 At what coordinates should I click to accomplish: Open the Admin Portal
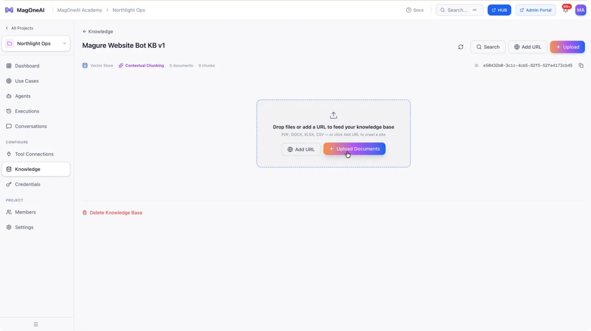tap(536, 10)
